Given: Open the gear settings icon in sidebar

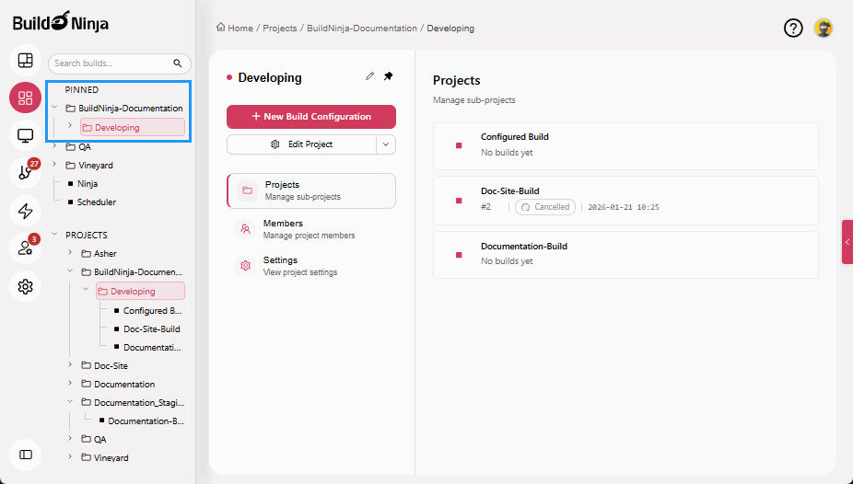Looking at the screenshot, I should click(x=26, y=286).
